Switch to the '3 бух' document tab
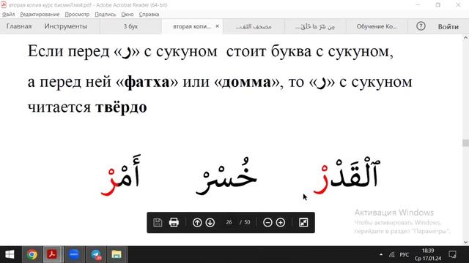The width and height of the screenshot is (469, 263). click(x=130, y=26)
